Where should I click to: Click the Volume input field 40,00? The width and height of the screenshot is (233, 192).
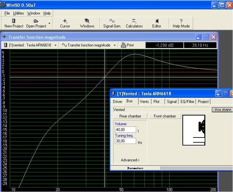pos(126,130)
